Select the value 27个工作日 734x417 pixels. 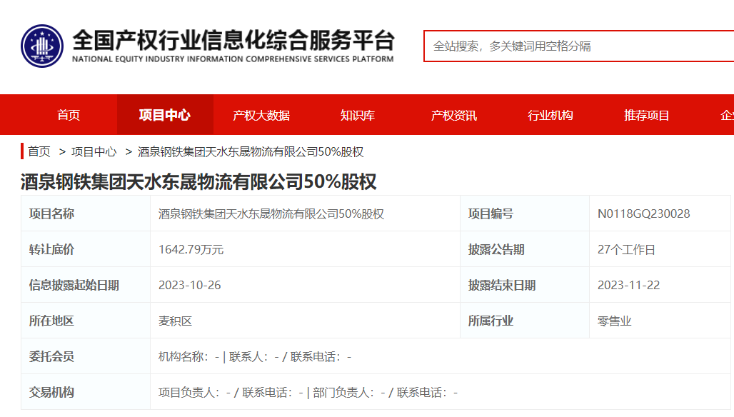coord(626,249)
